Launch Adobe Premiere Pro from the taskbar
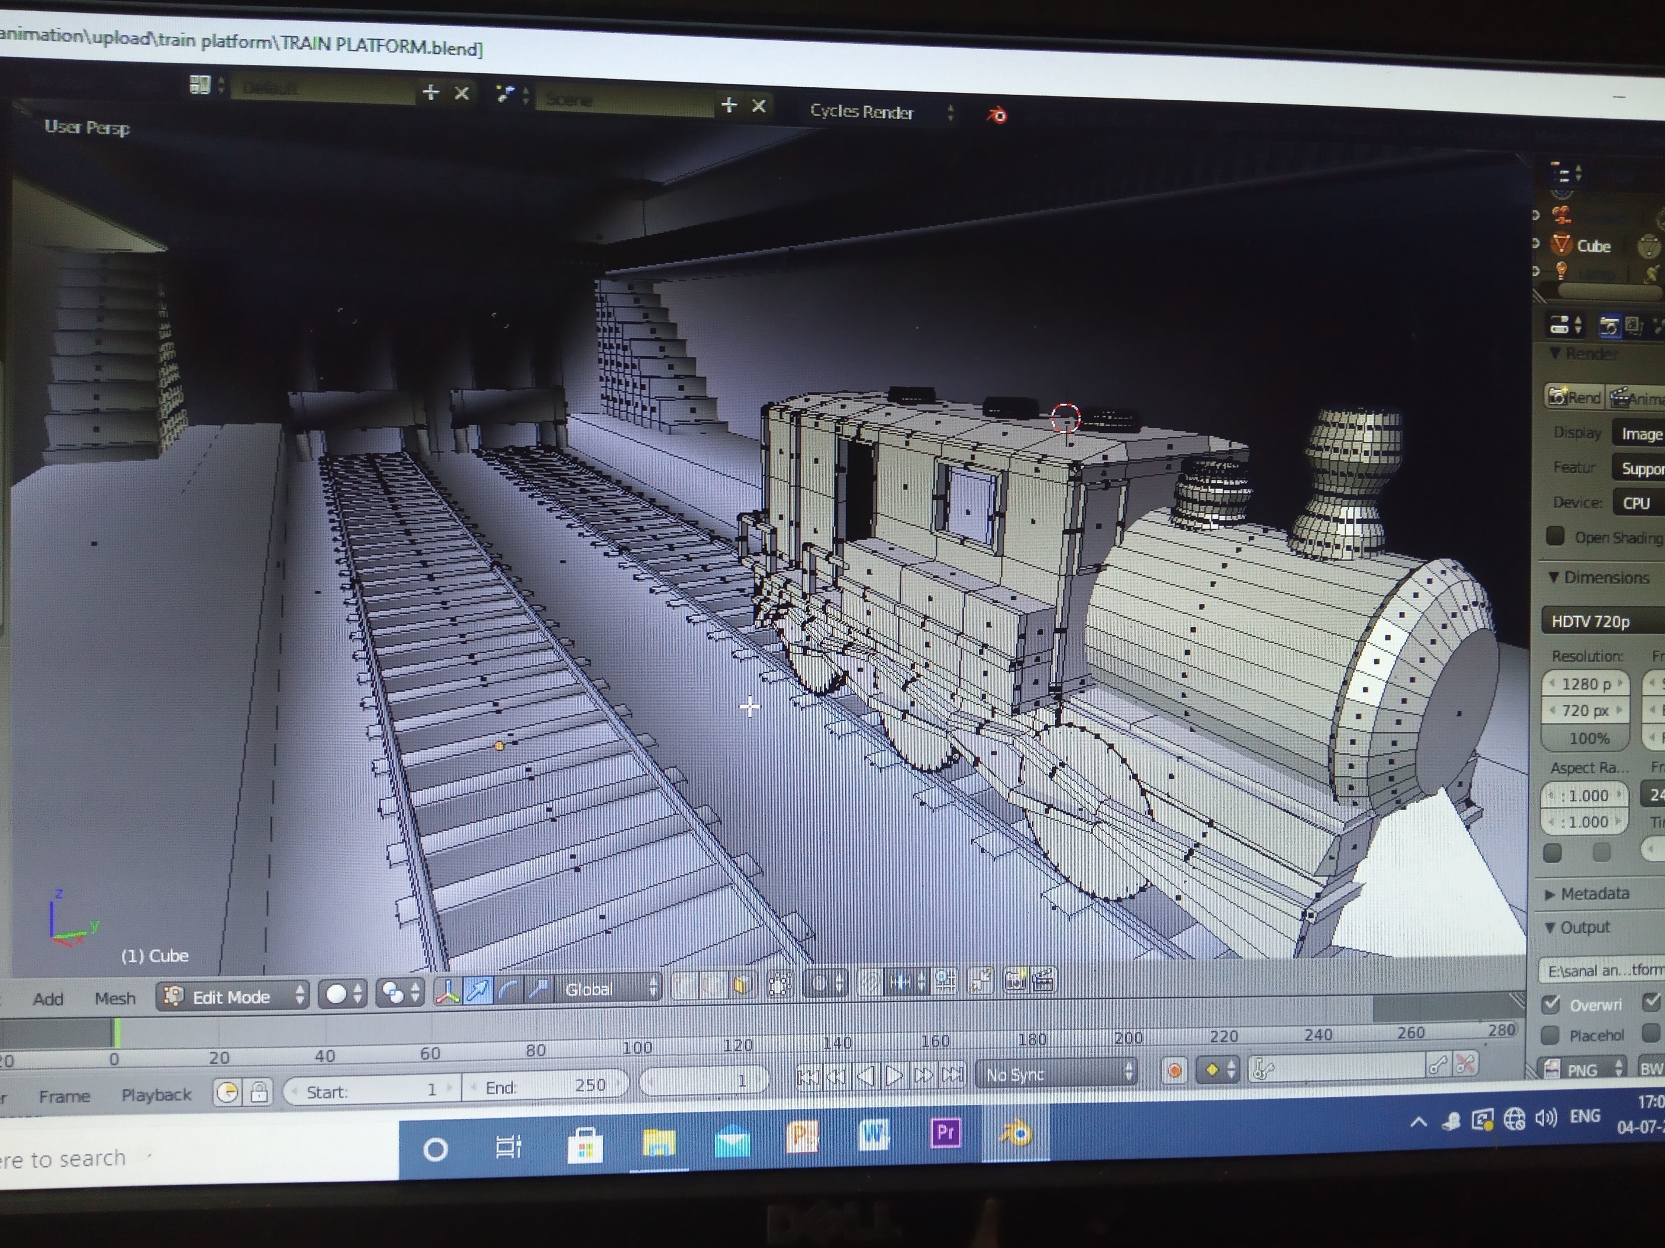 point(946,1134)
